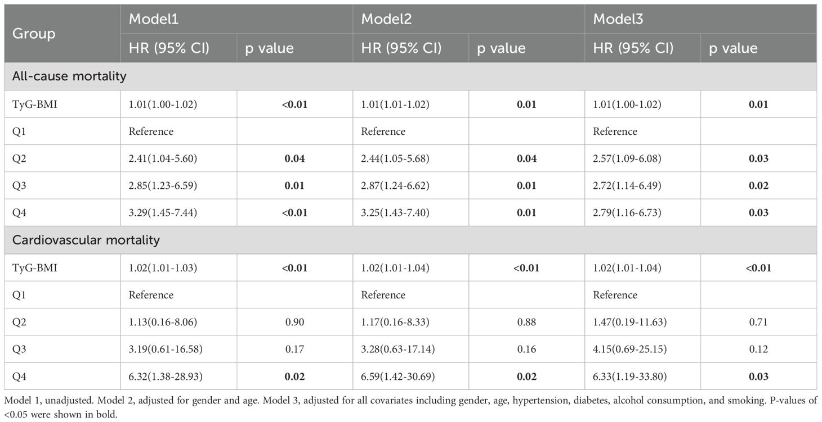The height and width of the screenshot is (422, 822).
Task: Click all-cause Q4 Model1 hazard ratio 3.29(1.45-7.44)
Action: [163, 213]
